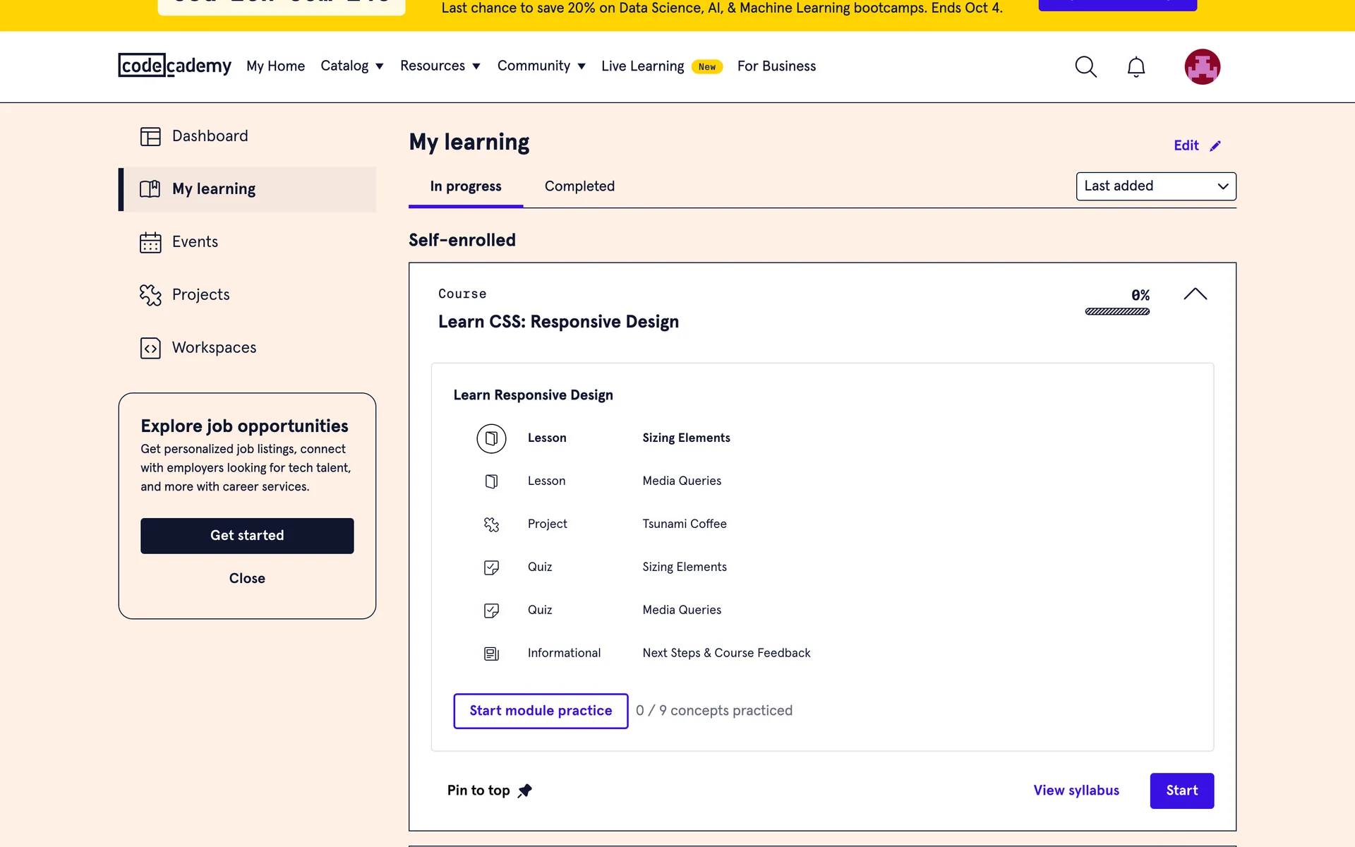1355x847 pixels.
Task: Click Start module practice button
Action: [x=541, y=711]
